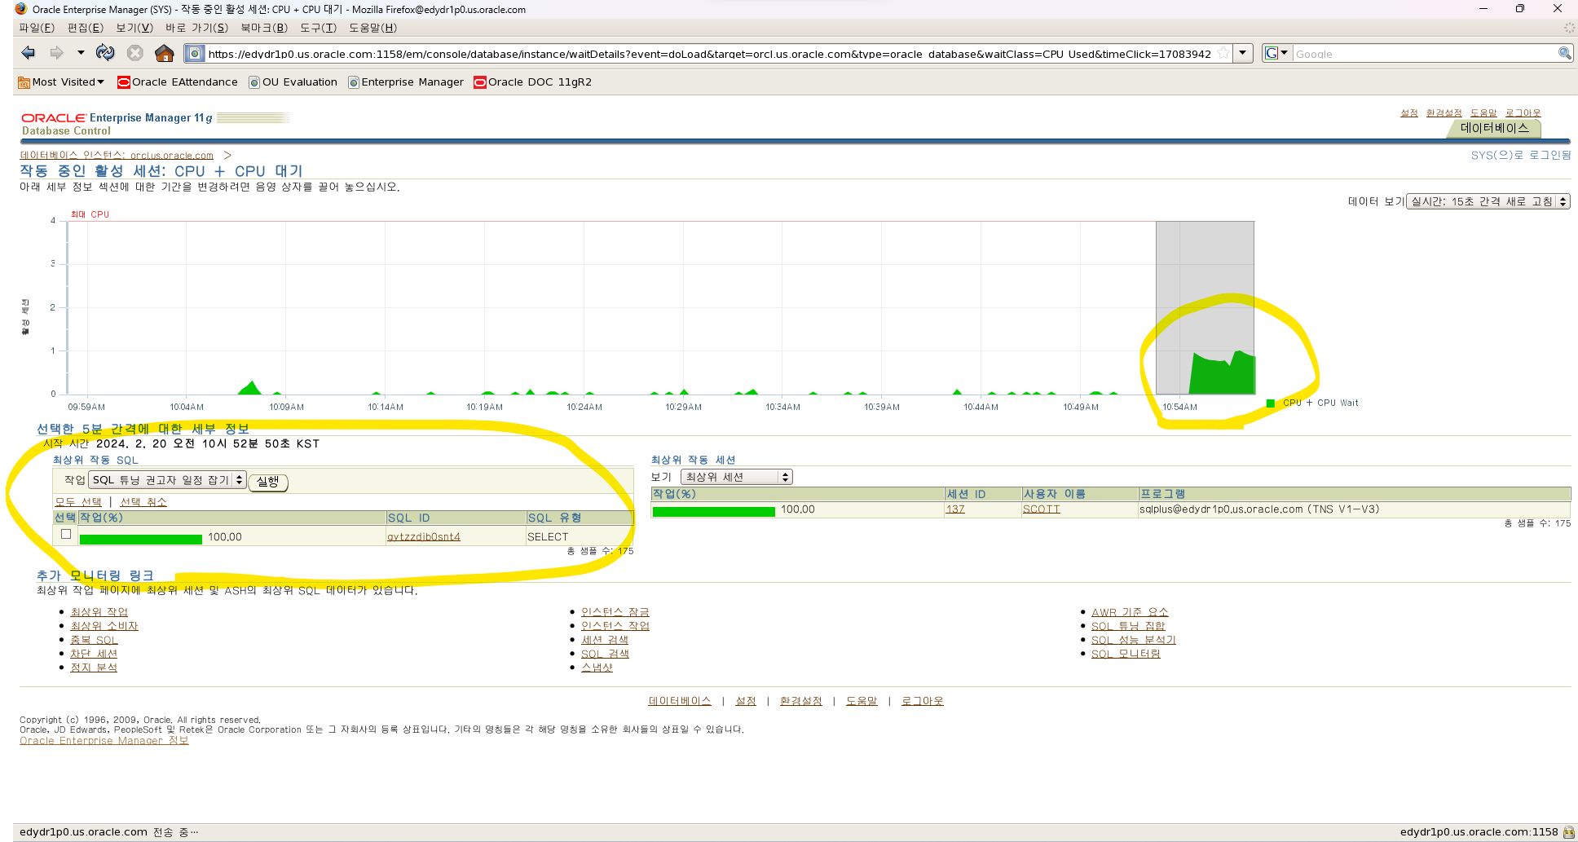Open the SQL ID link in the top SQL table
This screenshot has width=1578, height=842.
pyautogui.click(x=424, y=537)
